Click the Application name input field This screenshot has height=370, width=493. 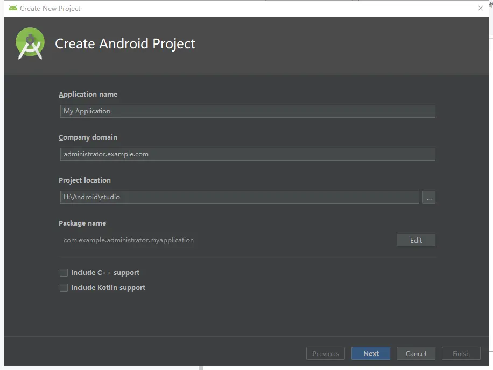248,111
